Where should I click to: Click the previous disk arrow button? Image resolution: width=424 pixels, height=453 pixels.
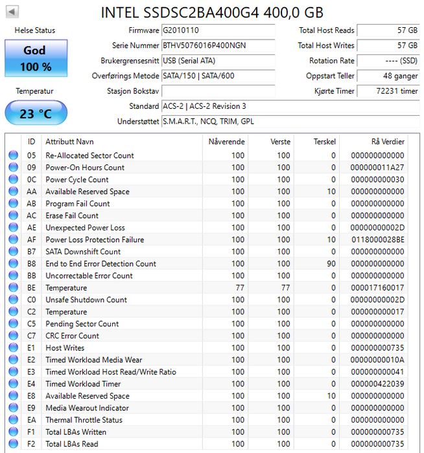point(12,12)
